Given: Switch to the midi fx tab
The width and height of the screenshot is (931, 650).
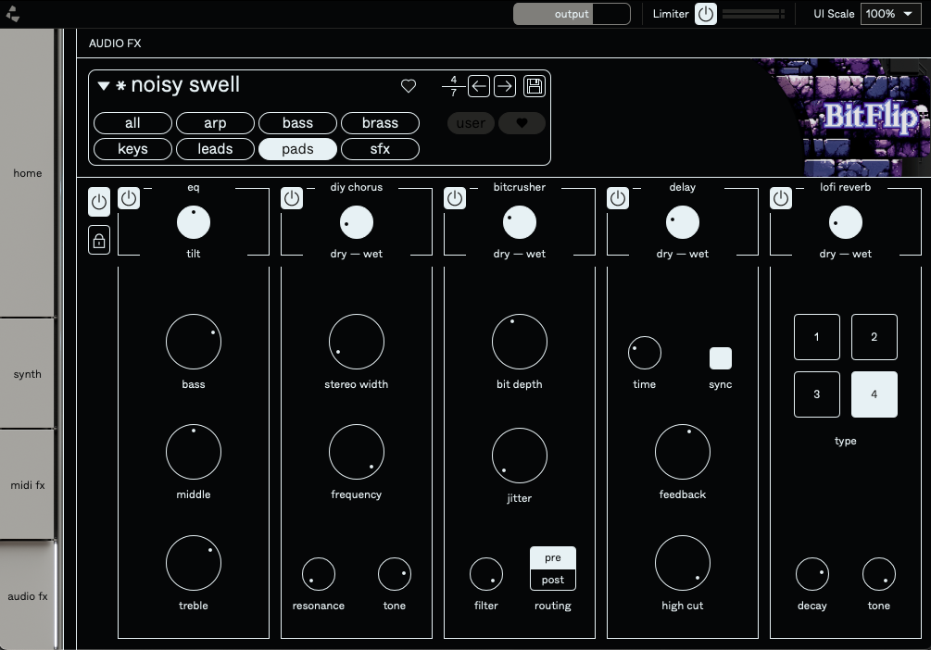Looking at the screenshot, I should point(27,485).
